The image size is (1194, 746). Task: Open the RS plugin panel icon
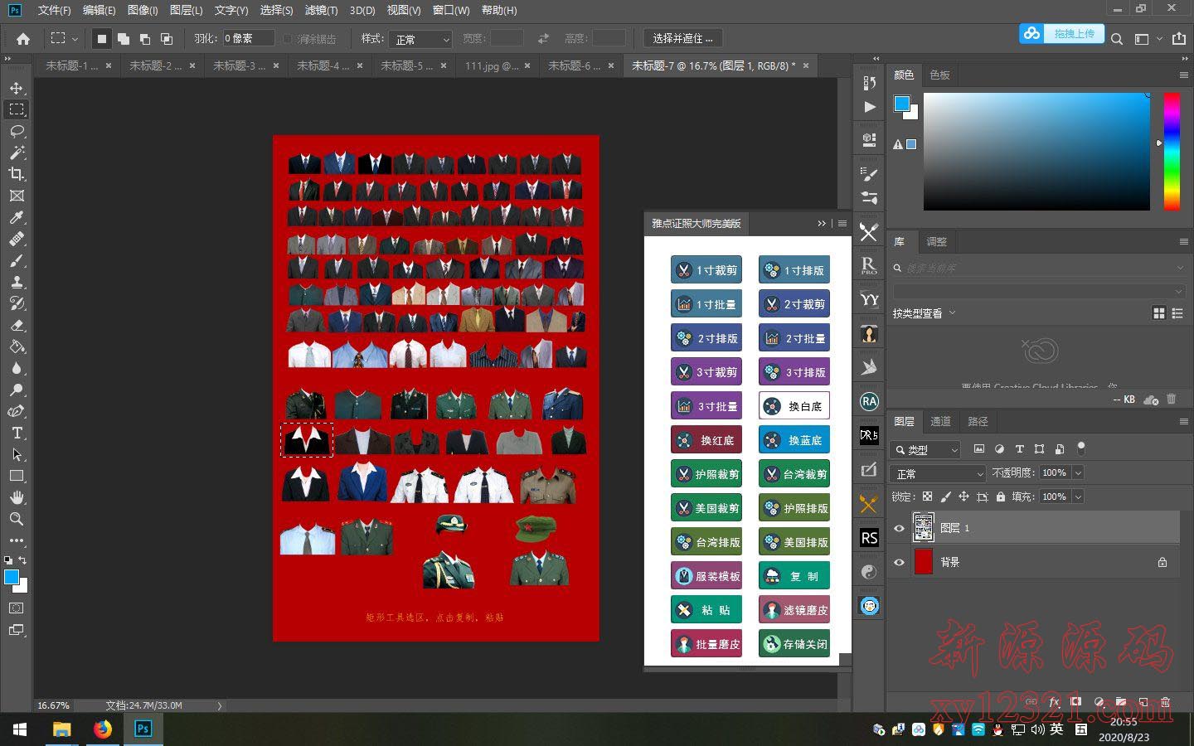pyautogui.click(x=869, y=538)
